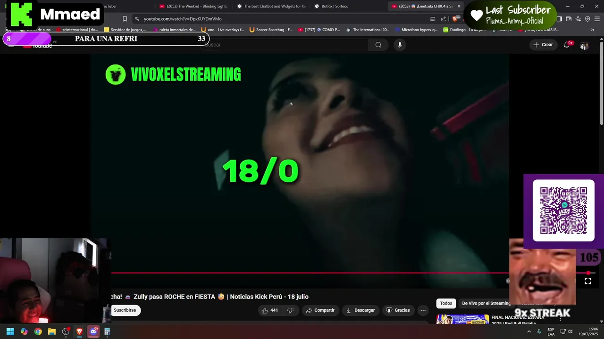This screenshot has height=339, width=604.
Task: Open the YouTube account avatar menu
Action: coord(584,45)
